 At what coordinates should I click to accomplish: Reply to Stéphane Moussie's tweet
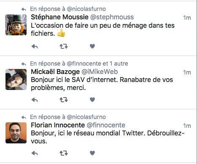[x=35, y=46]
